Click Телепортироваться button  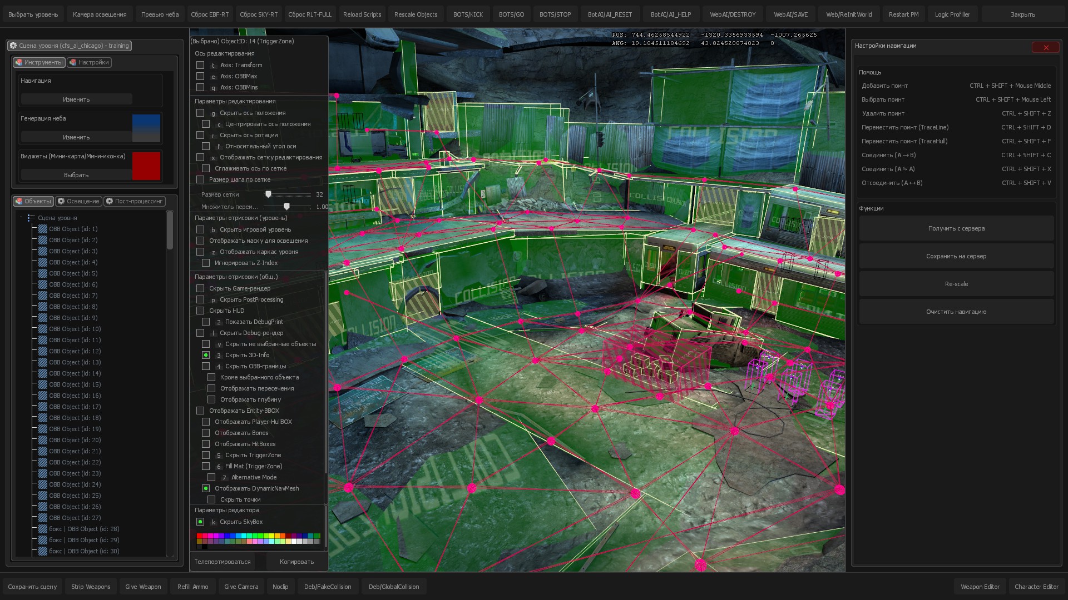[222, 562]
